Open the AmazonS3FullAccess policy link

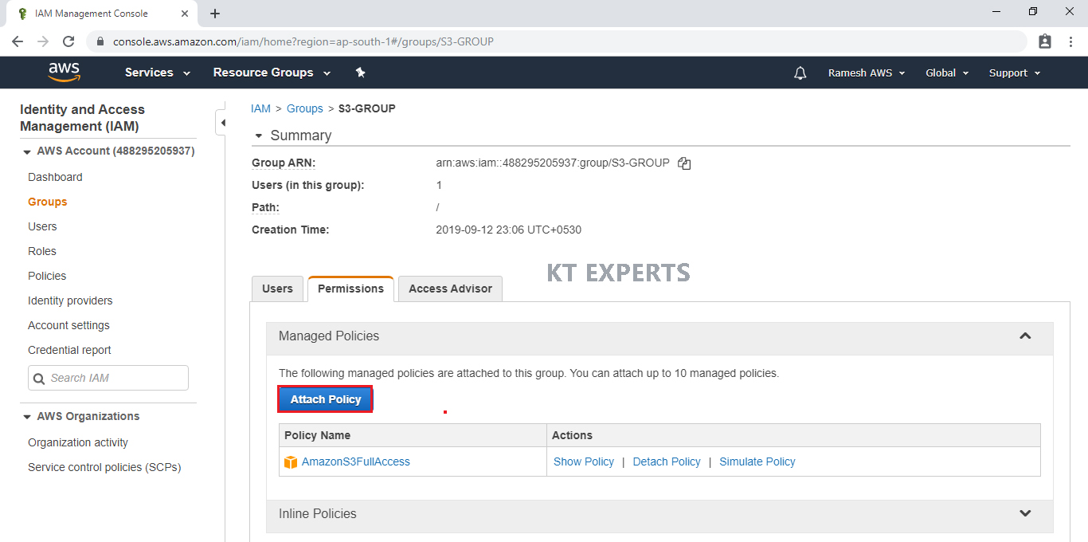(356, 462)
